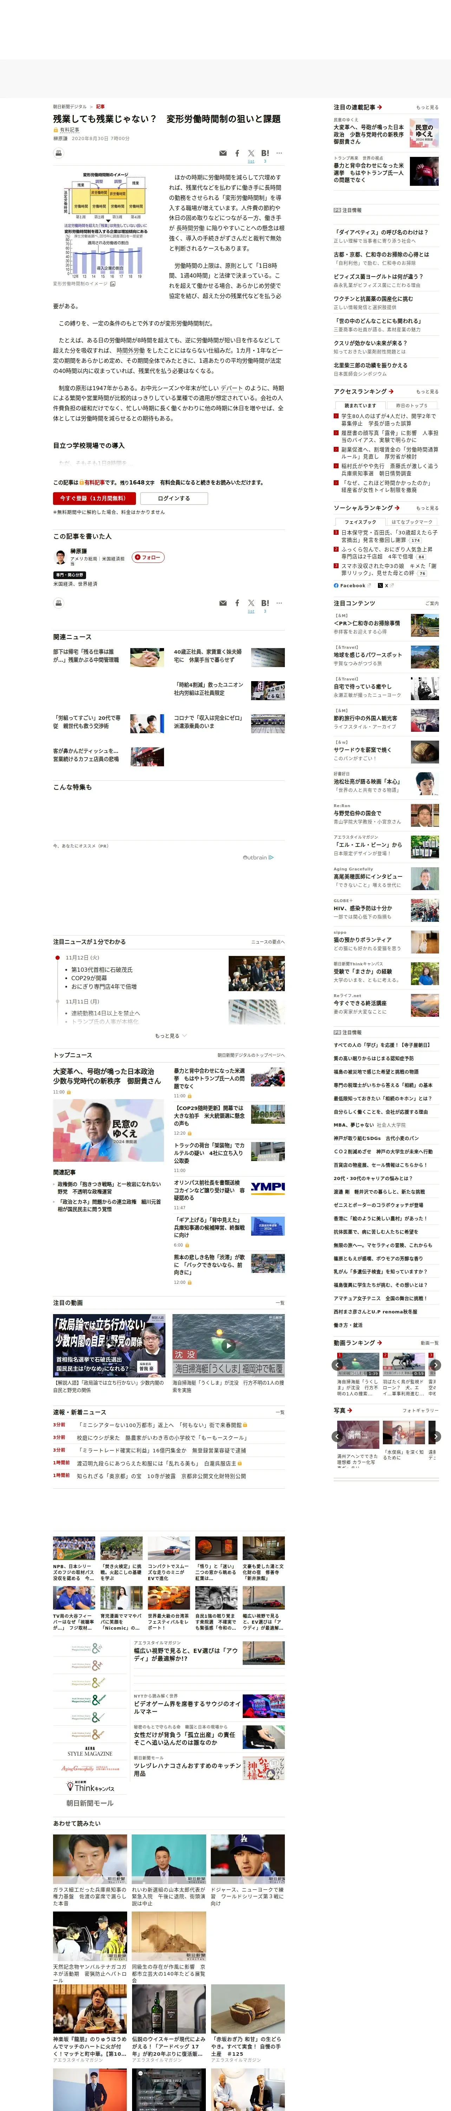This screenshot has height=2111, width=451.
Task: Select the 昨日のトップ5 ranking tab
Action: tap(412, 405)
